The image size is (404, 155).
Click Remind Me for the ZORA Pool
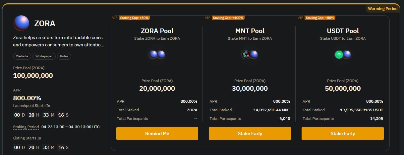click(x=157, y=133)
